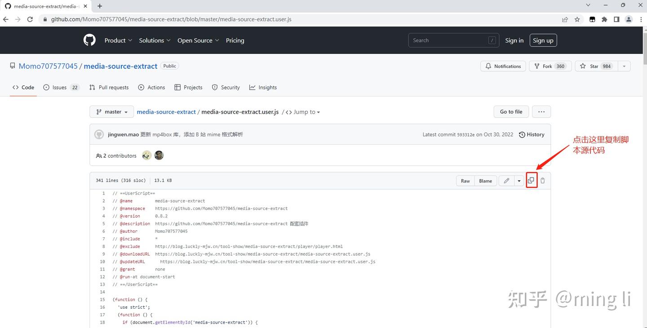This screenshot has height=328, width=647.
Task: Expand the Product menu
Action: pyautogui.click(x=118, y=40)
